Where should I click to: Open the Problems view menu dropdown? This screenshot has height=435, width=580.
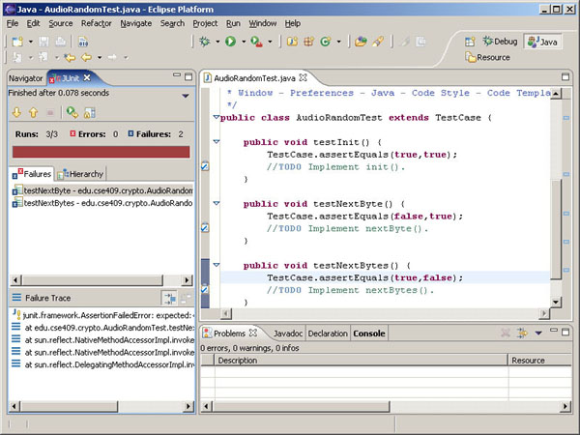[539, 333]
